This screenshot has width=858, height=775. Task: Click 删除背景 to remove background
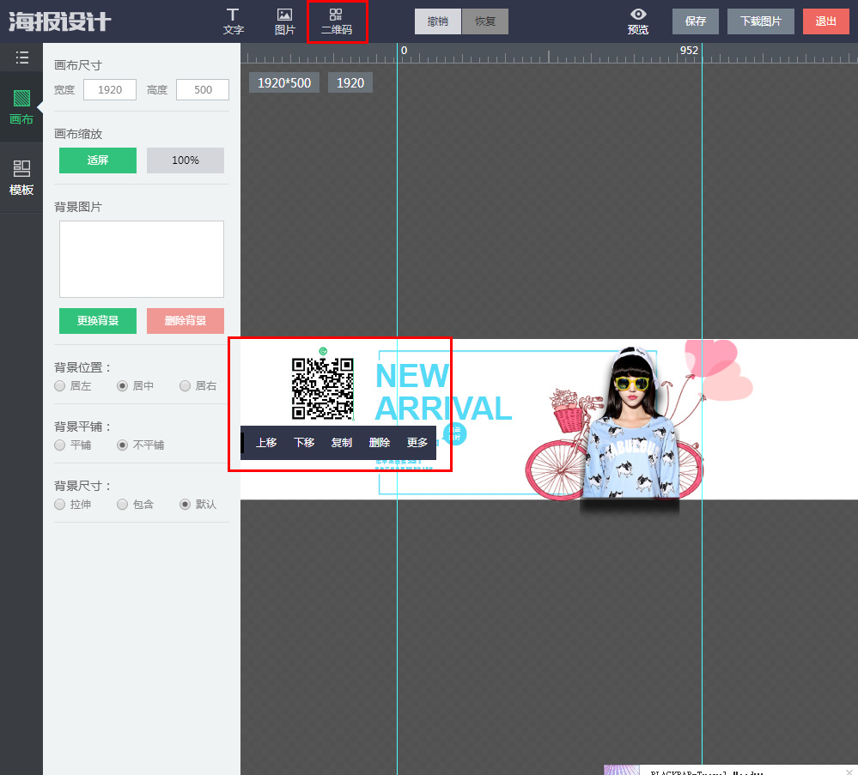click(x=186, y=320)
